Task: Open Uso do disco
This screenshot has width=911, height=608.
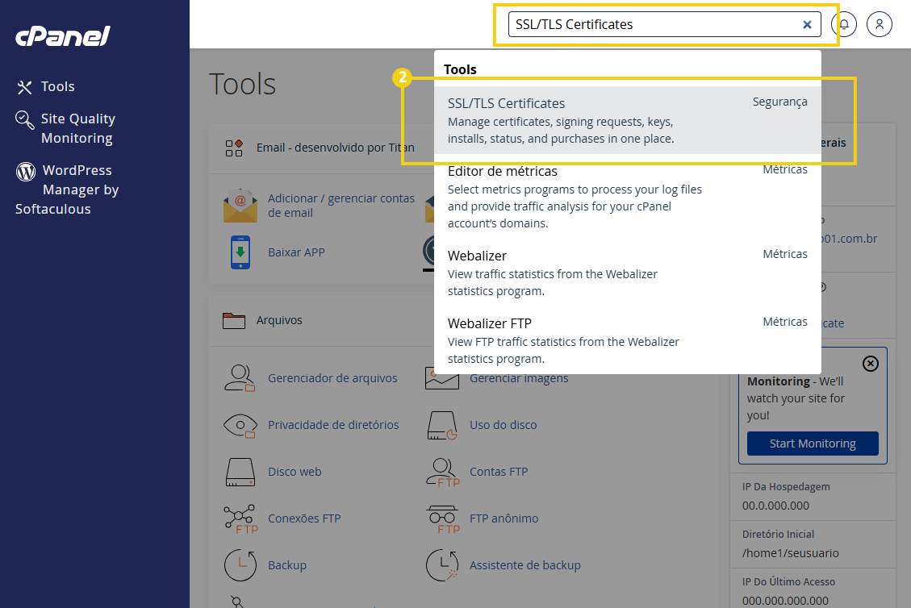Action: point(504,425)
